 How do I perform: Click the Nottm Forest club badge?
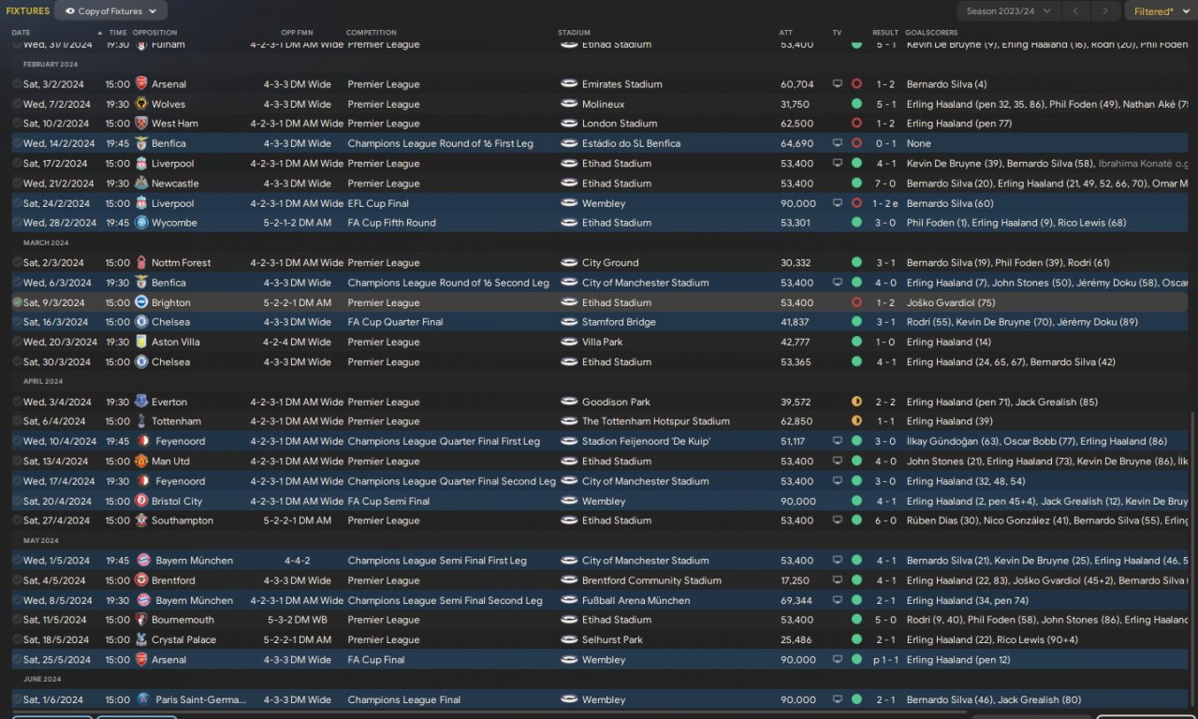141,263
